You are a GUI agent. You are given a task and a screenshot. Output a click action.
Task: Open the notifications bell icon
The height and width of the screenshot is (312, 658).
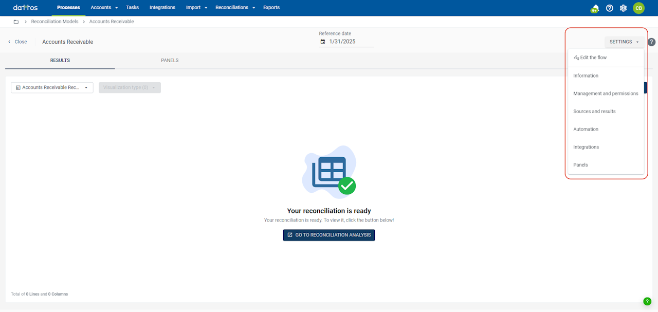pos(595,8)
